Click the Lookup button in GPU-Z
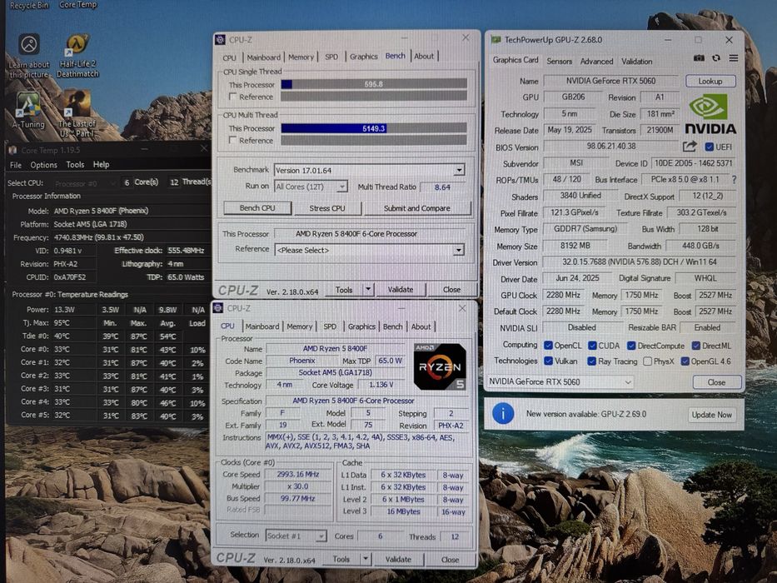 coord(710,81)
